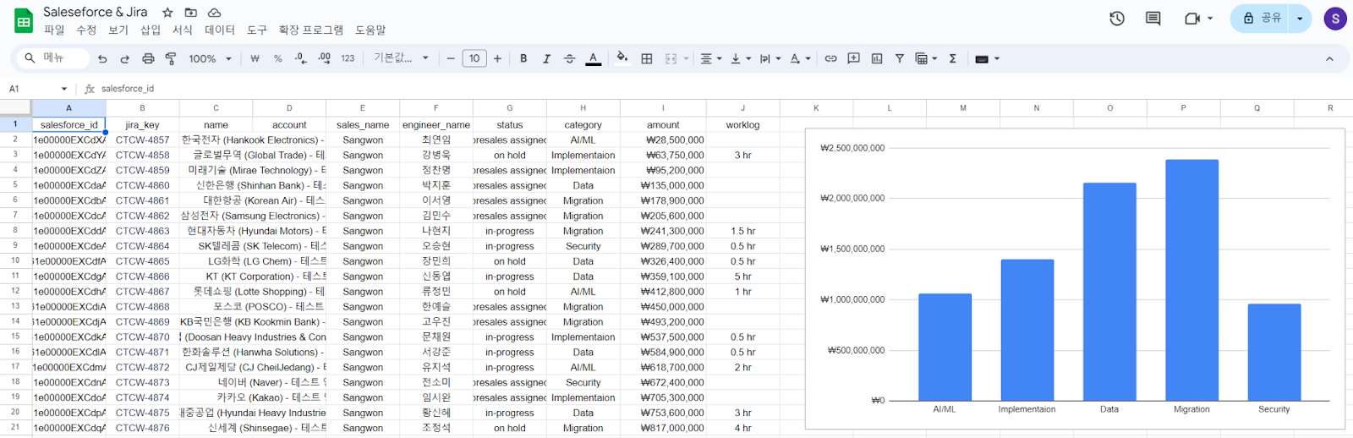Click the 공유 share button

click(x=1261, y=19)
